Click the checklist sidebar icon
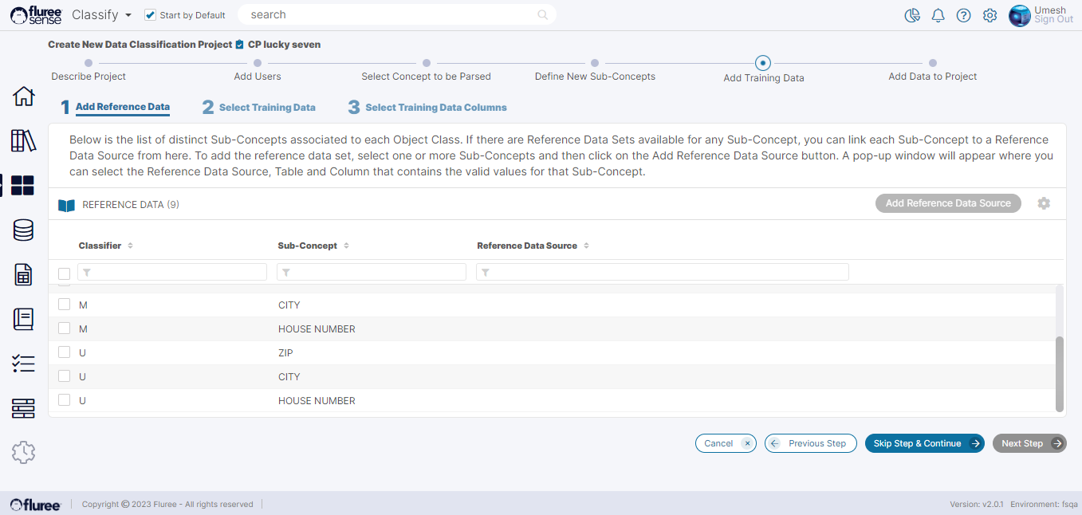 24,364
